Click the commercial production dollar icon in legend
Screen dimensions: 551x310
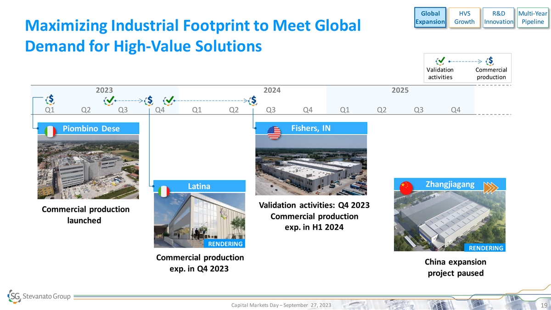point(490,61)
